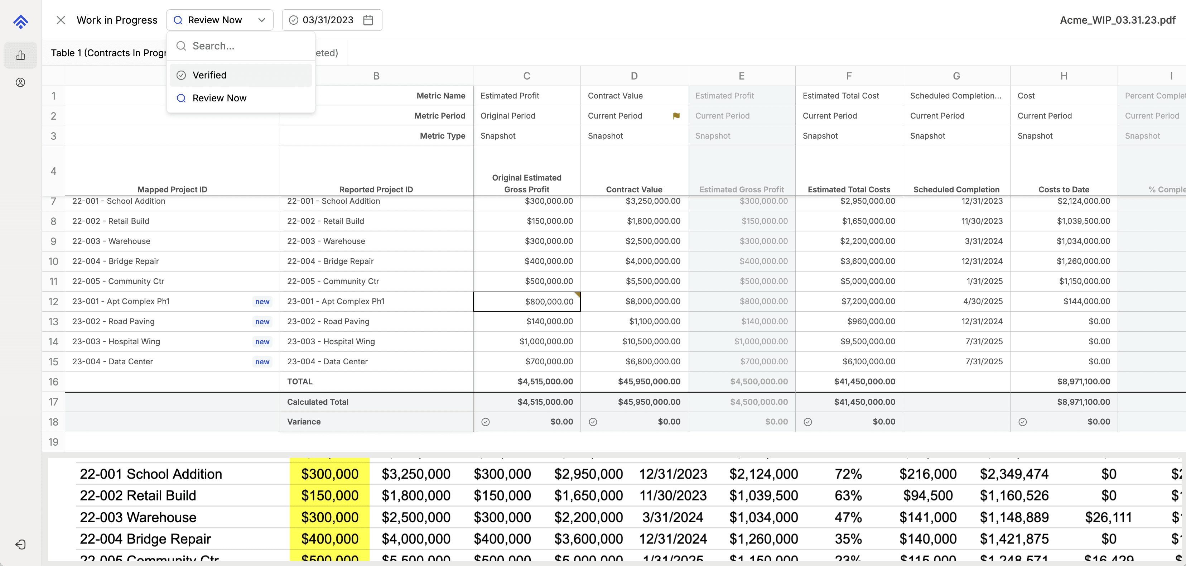
Task: Click the Acme_WIP_03.31.23.pdf file name
Action: click(1117, 20)
